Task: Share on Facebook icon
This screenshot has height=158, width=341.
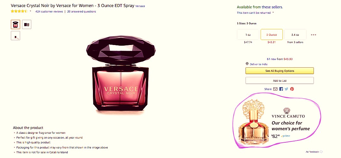Action: coord(281,89)
